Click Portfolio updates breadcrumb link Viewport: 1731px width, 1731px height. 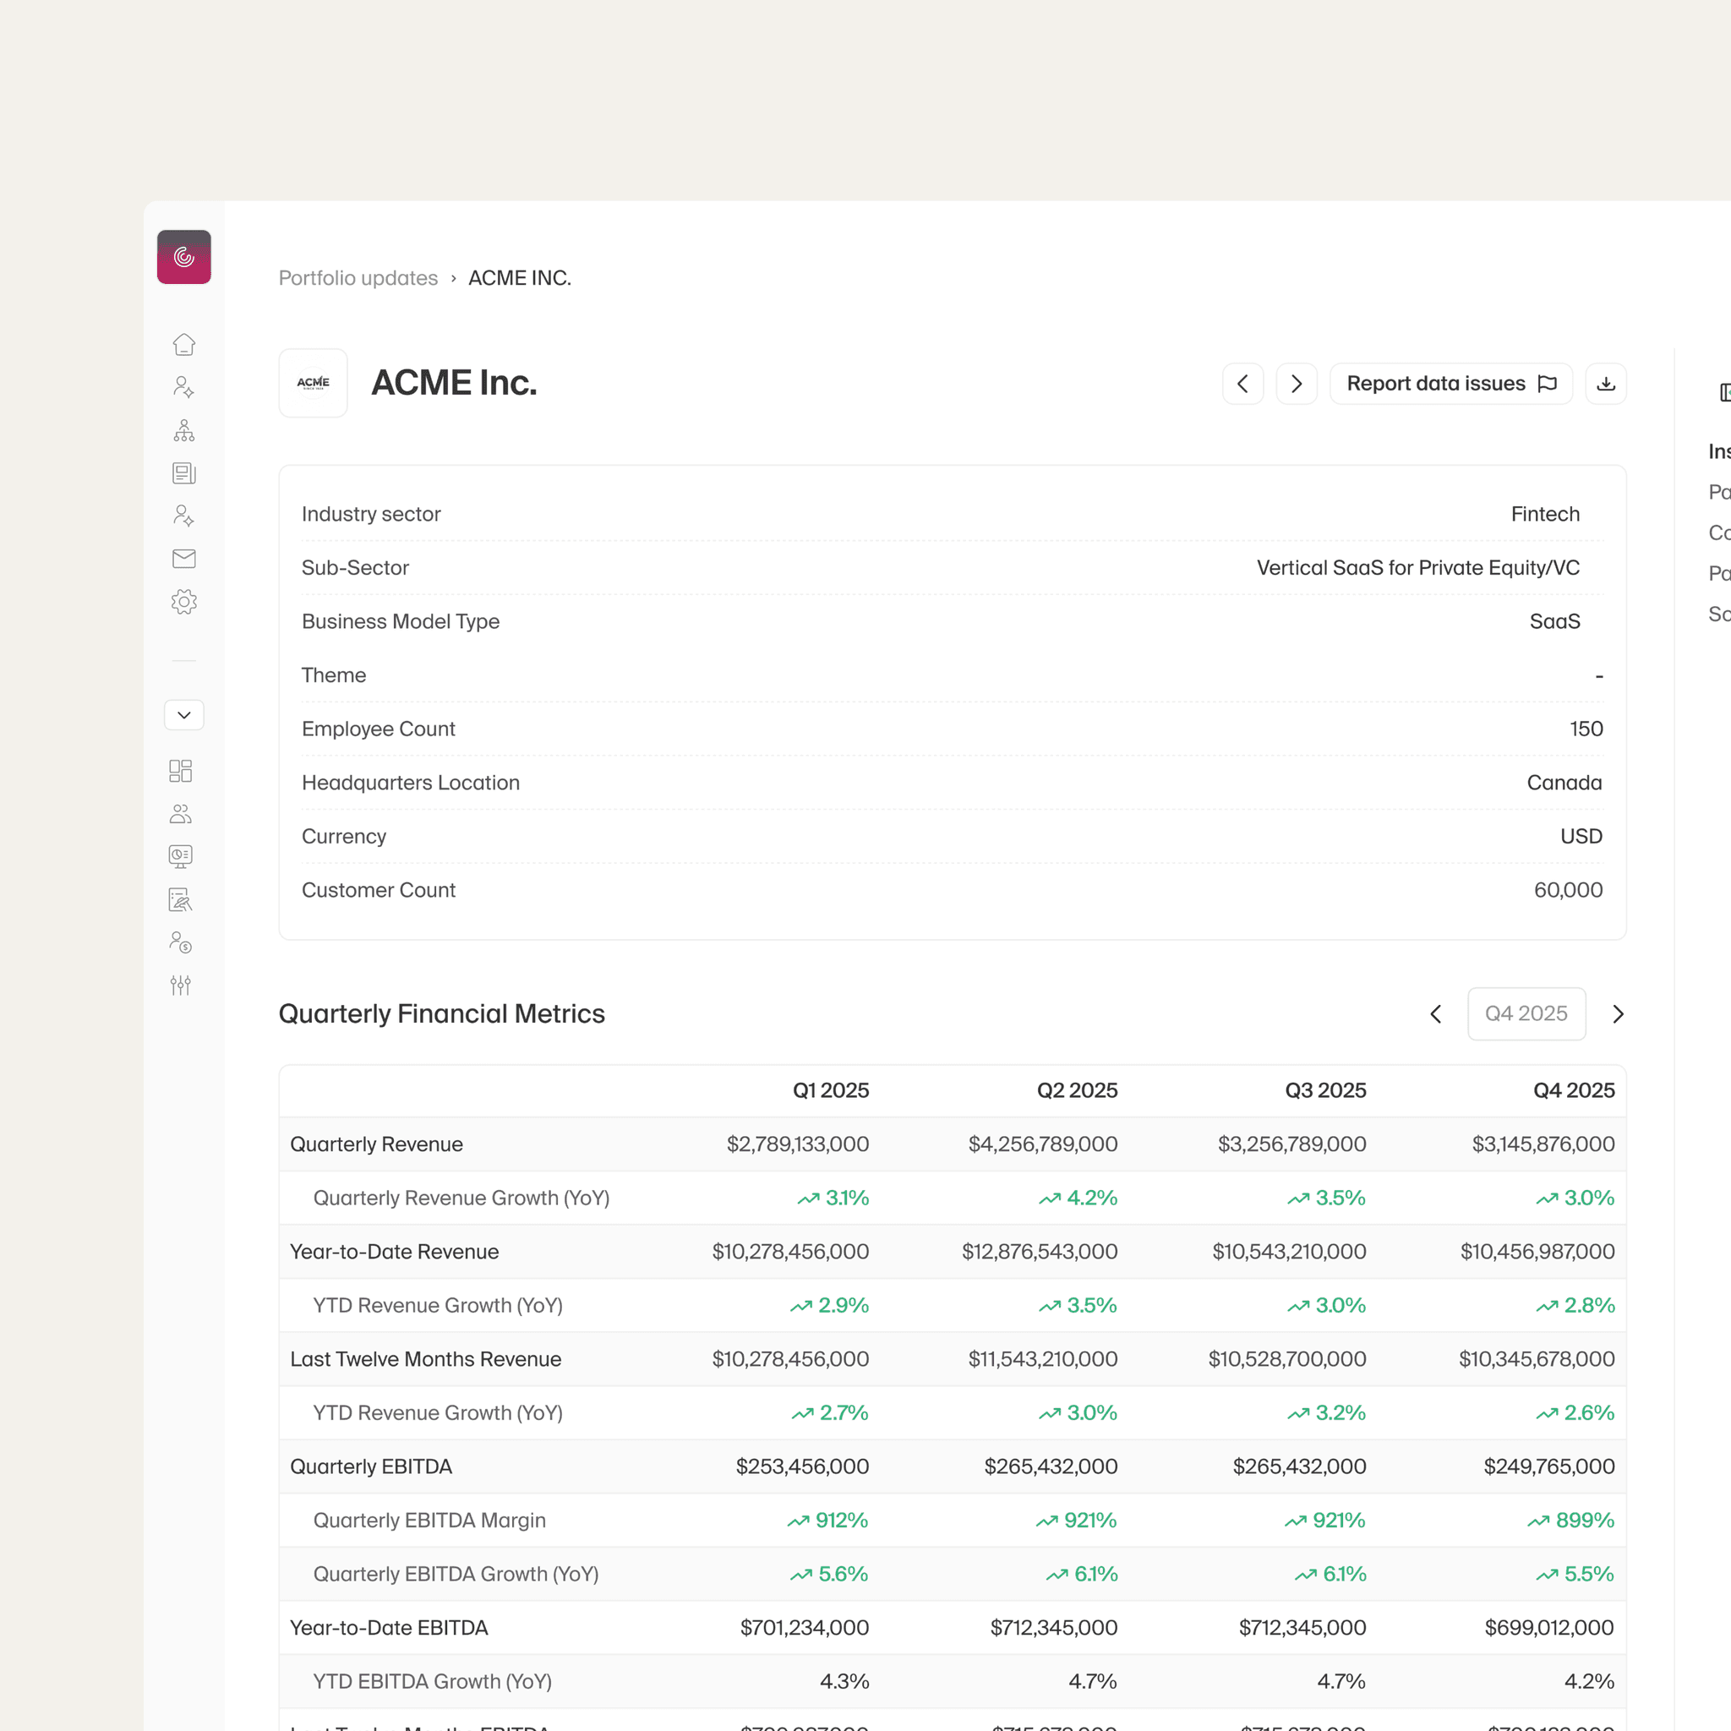358,278
